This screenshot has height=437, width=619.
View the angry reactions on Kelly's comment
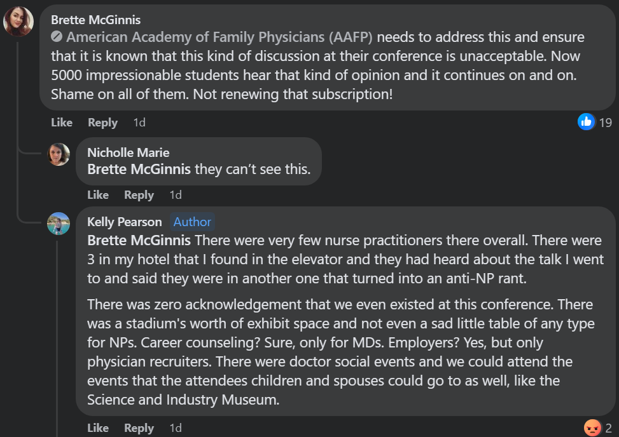pyautogui.click(x=597, y=428)
